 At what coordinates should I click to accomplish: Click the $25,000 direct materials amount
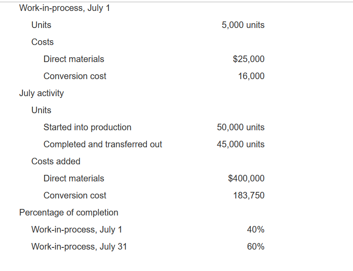[x=248, y=59]
